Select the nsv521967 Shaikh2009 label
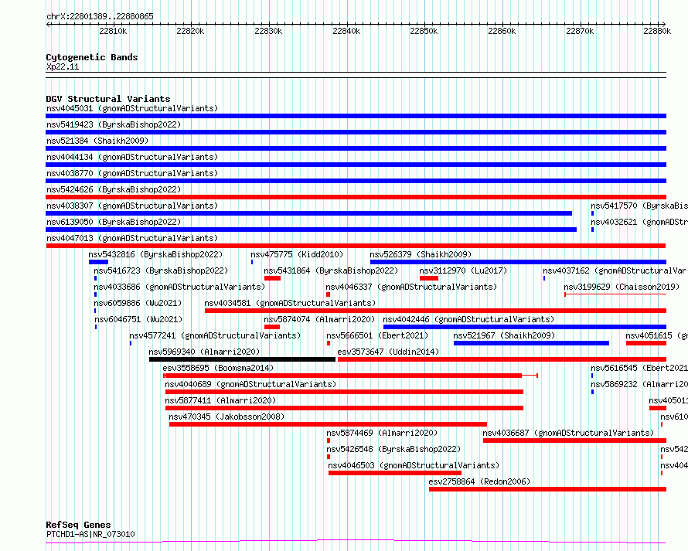688x551 pixels. pyautogui.click(x=504, y=335)
